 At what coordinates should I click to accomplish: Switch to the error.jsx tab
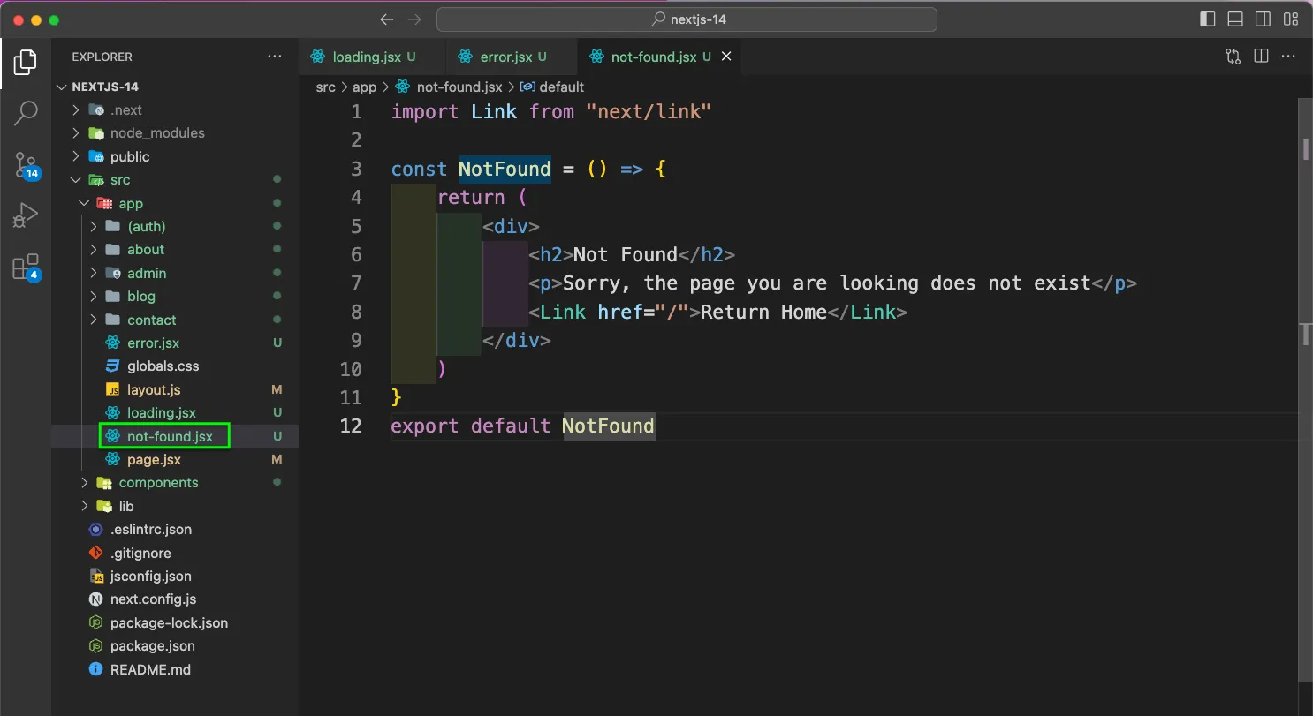[512, 57]
